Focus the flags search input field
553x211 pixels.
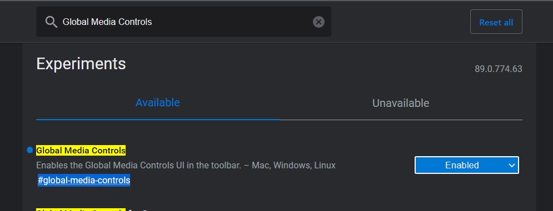(x=183, y=22)
